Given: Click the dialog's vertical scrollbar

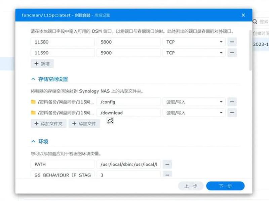Looking at the screenshot, I should (250, 51).
